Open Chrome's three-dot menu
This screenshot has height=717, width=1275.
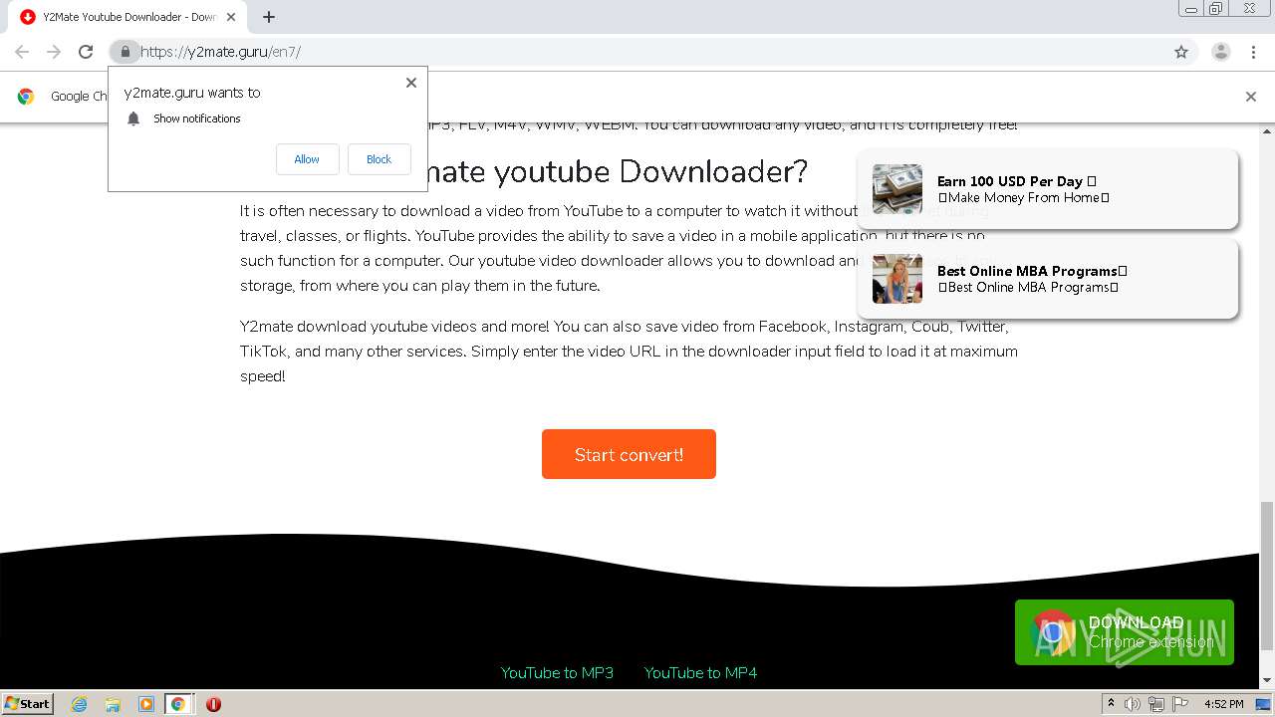1253,52
